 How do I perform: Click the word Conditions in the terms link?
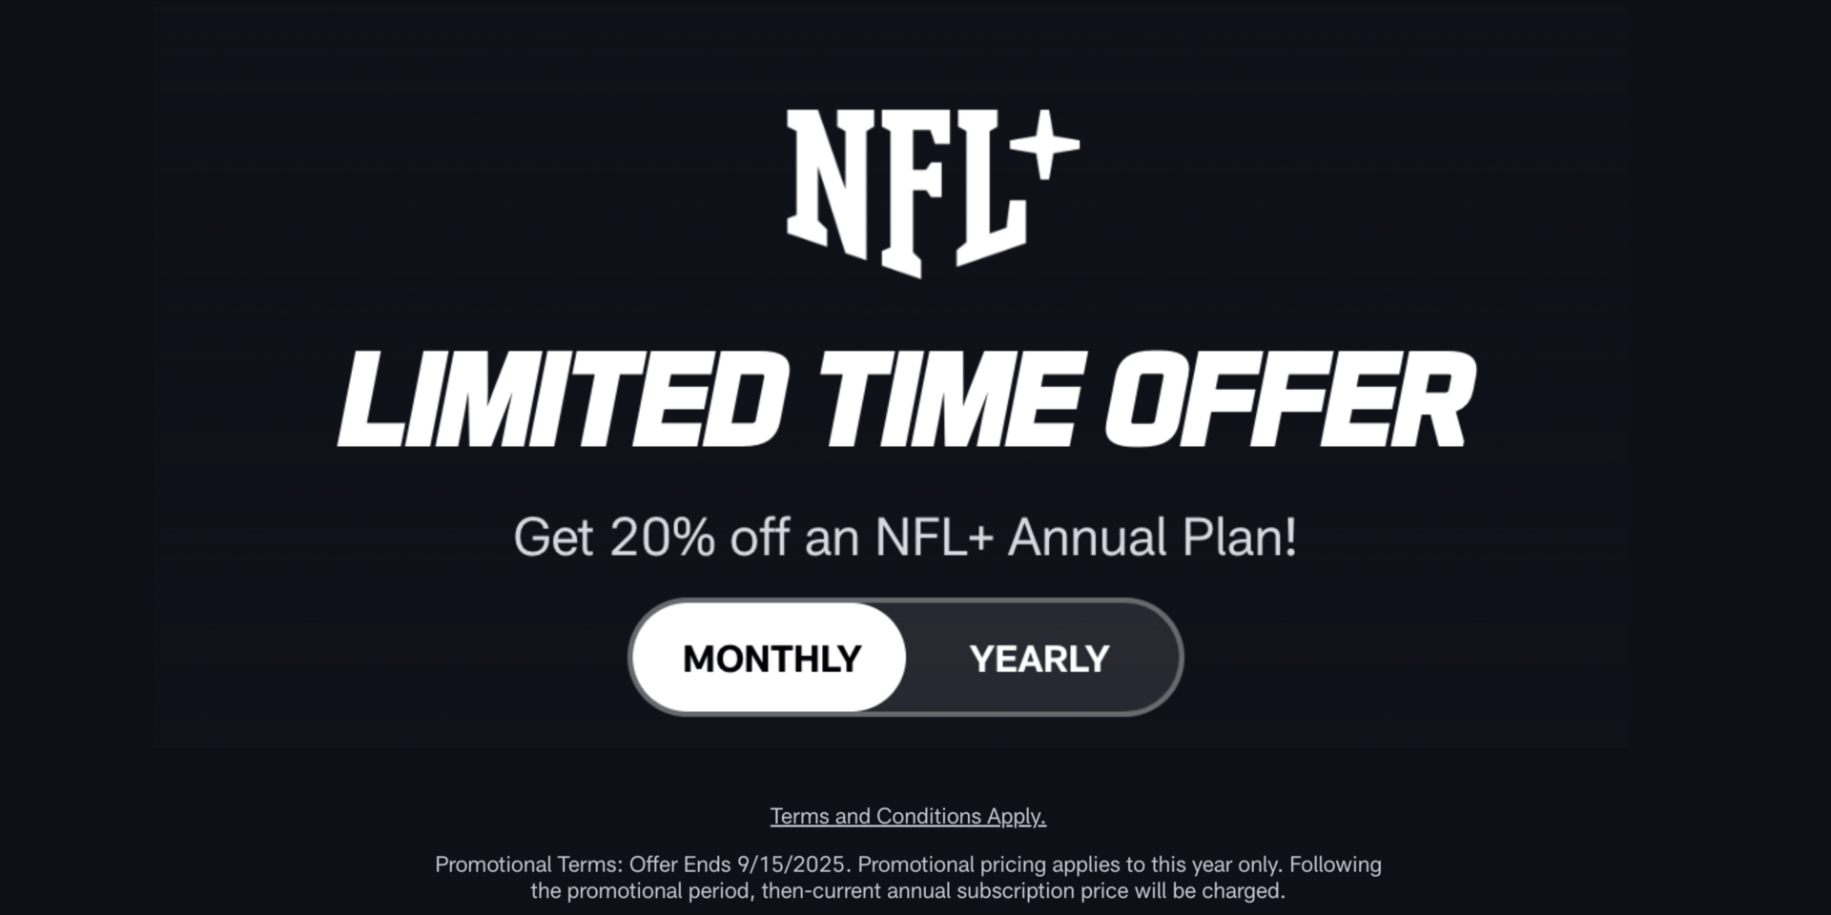(929, 817)
